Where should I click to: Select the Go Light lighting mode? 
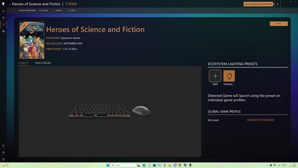click(x=40, y=11)
